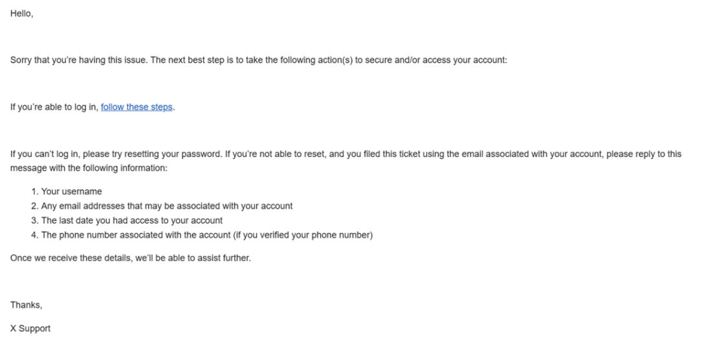The image size is (705, 338).
Task: Select "The last date you had access" item
Action: click(x=131, y=220)
